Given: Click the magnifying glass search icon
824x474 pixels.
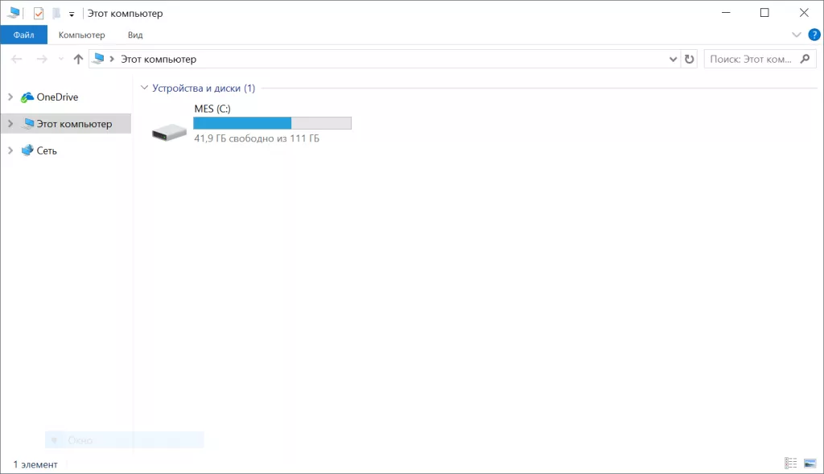Looking at the screenshot, I should [x=805, y=59].
